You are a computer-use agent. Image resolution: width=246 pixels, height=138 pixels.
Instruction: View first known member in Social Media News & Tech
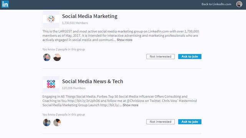(47, 122)
